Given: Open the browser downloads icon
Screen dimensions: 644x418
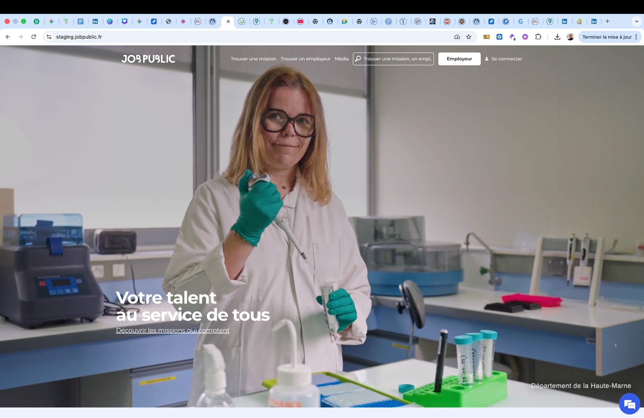Looking at the screenshot, I should (557, 37).
